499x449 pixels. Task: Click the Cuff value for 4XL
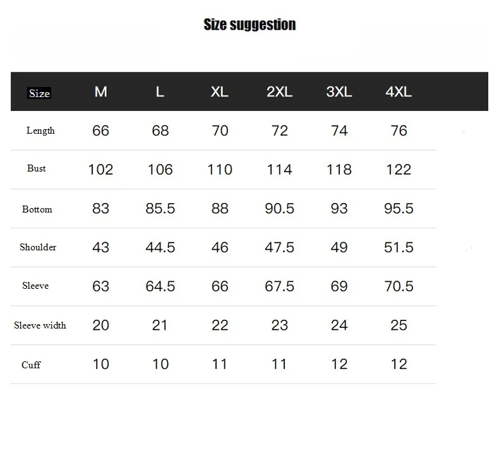point(399,364)
